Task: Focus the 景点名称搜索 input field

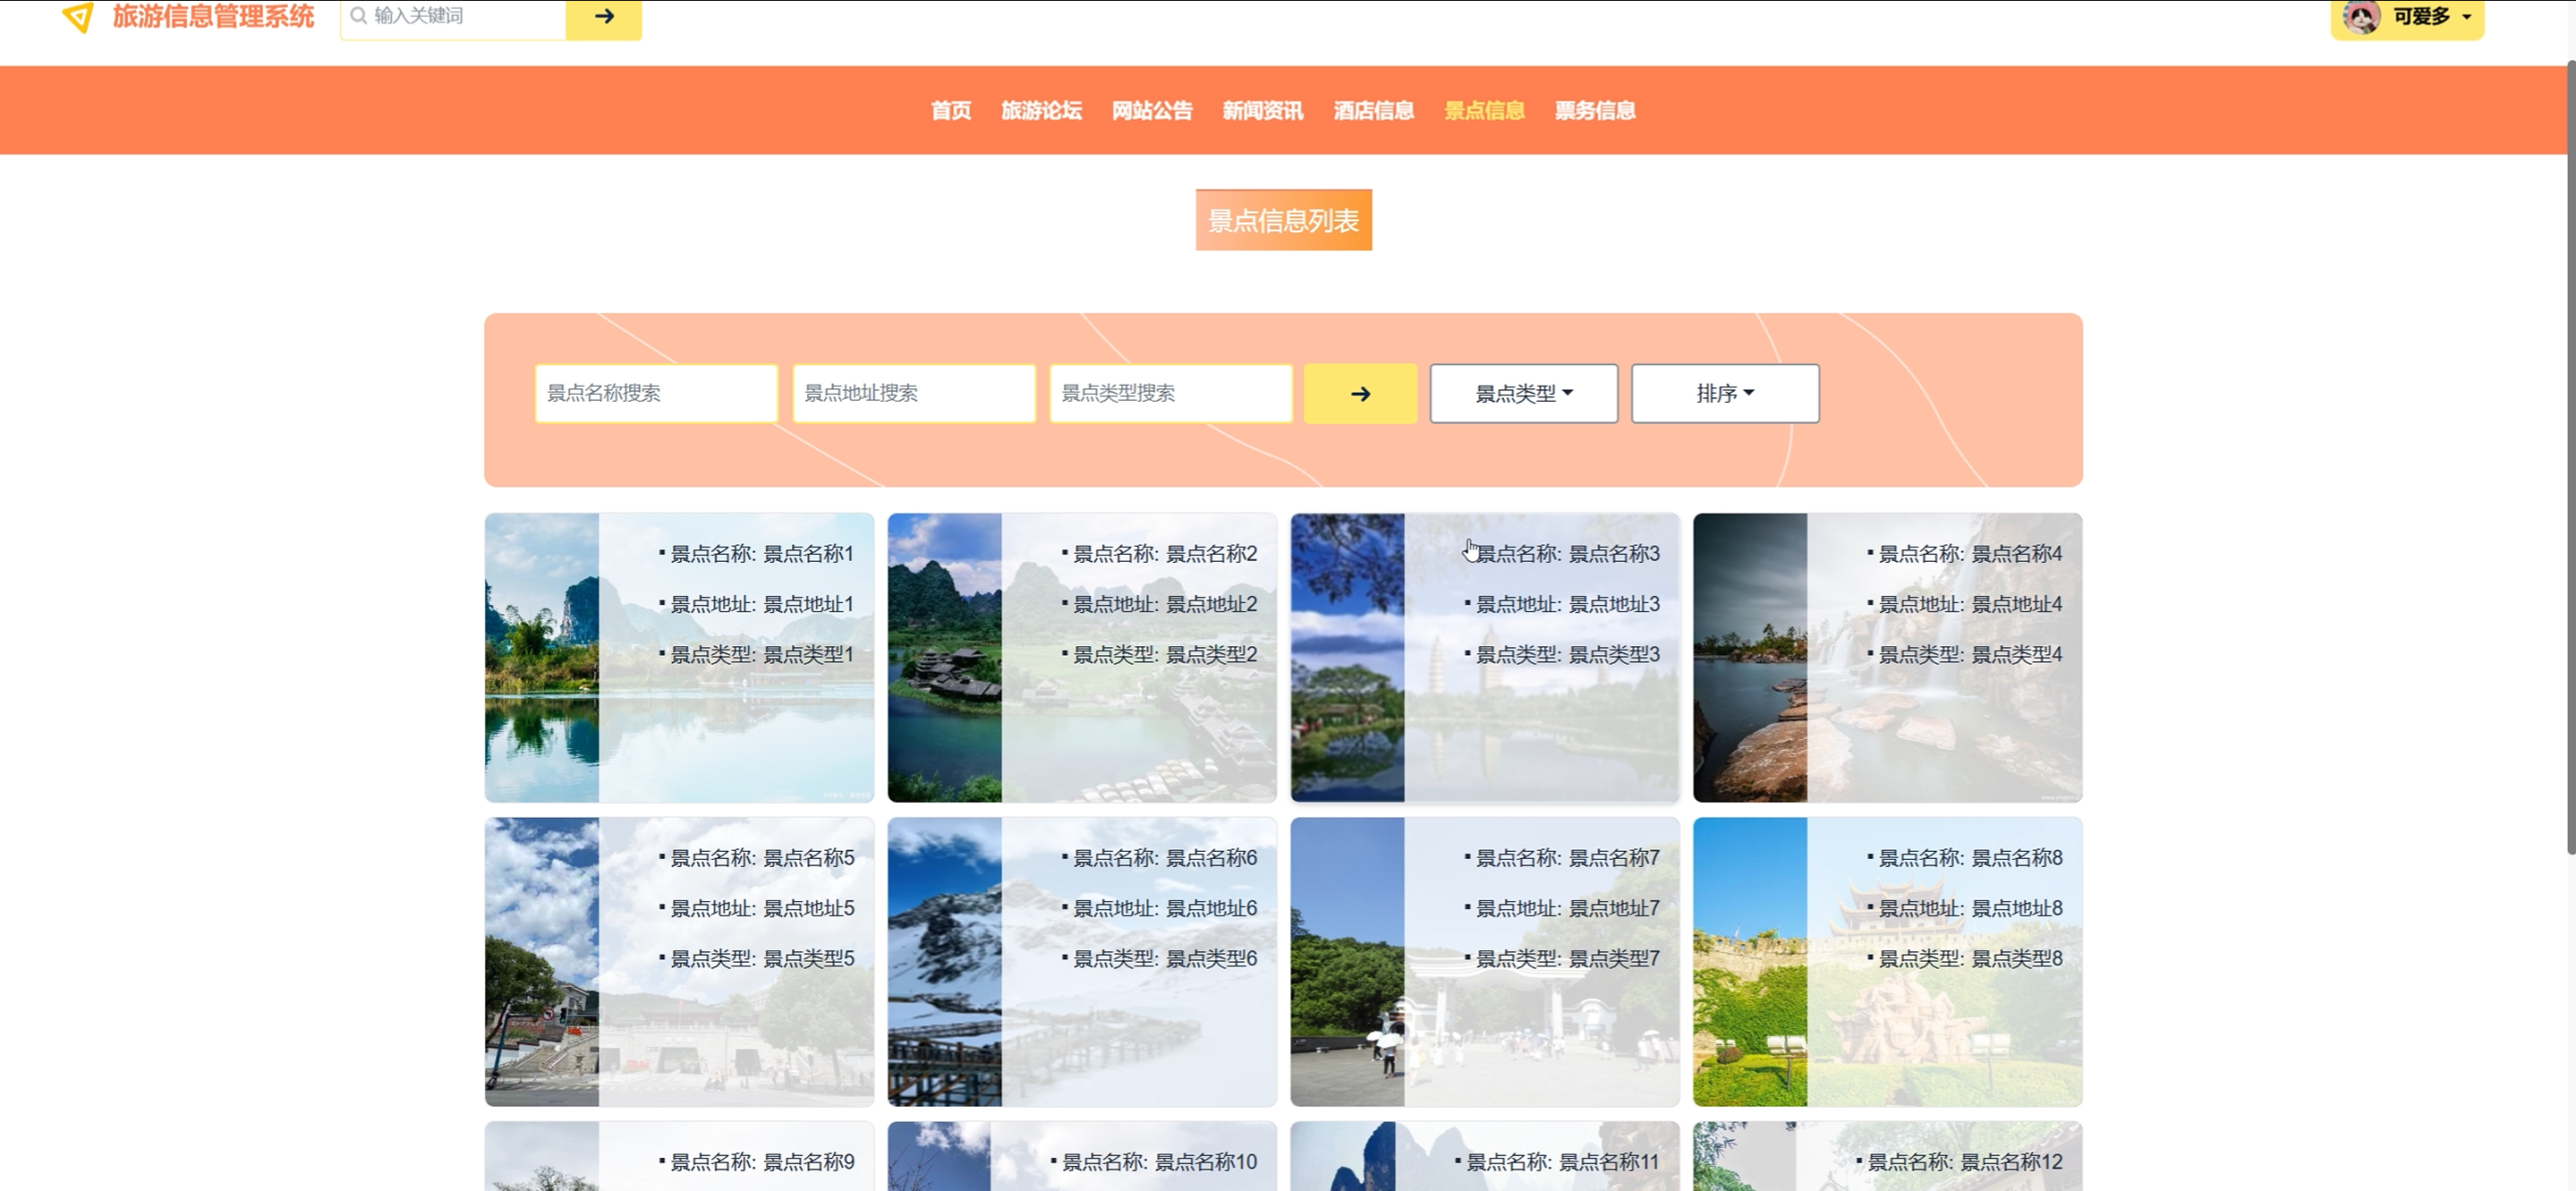Action: tap(656, 393)
